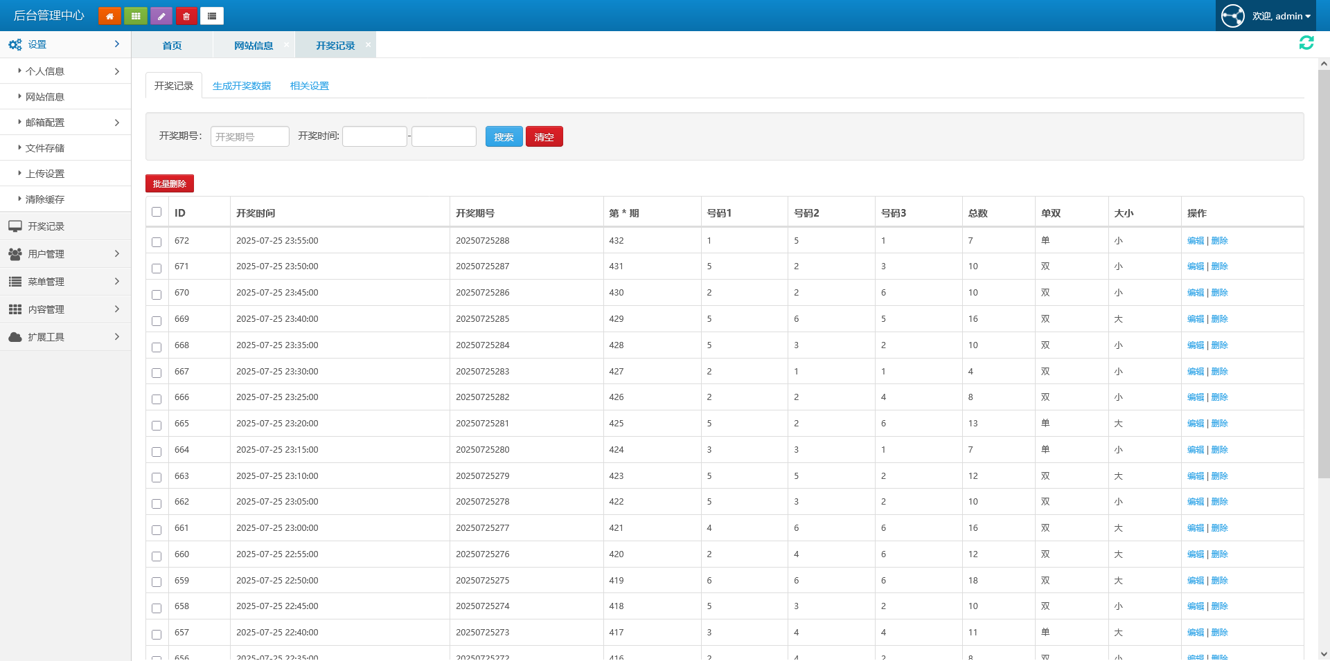This screenshot has width=1330, height=661.
Task: Click the end 开奖时间 date field
Action: tap(444, 136)
